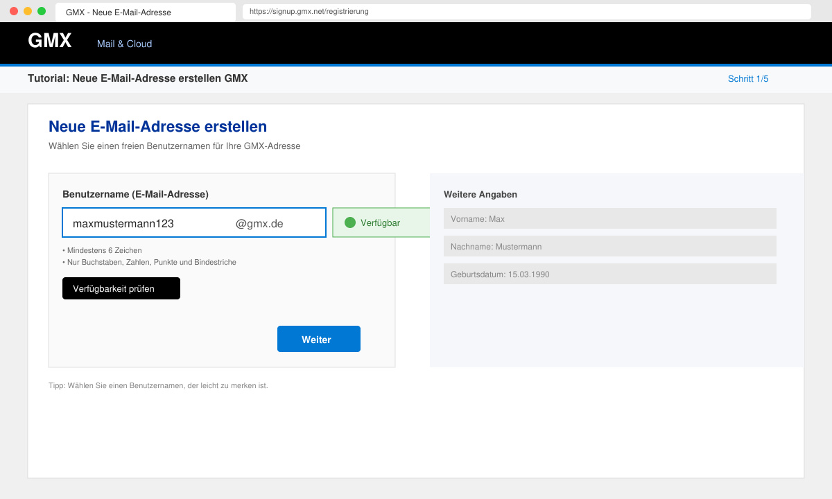The width and height of the screenshot is (832, 499).
Task: Maximize the window with the green button
Action: pos(42,11)
